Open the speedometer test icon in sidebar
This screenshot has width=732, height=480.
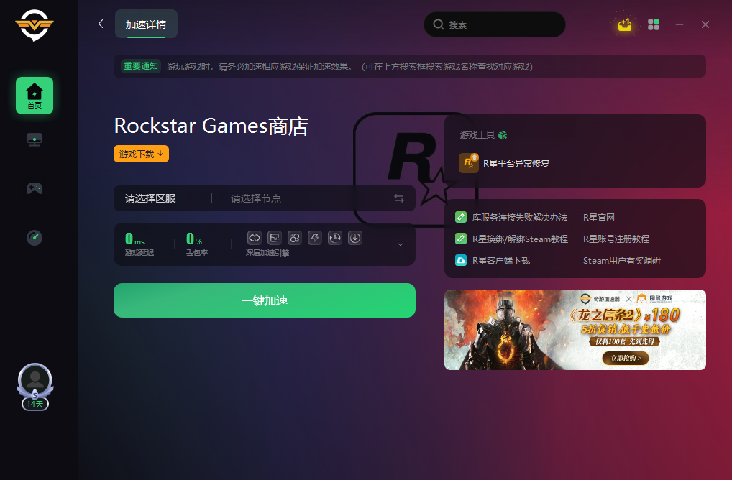(35, 238)
